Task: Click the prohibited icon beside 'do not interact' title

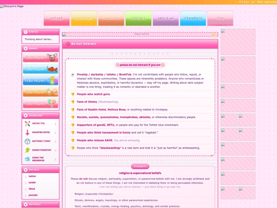Action: click(x=68, y=44)
